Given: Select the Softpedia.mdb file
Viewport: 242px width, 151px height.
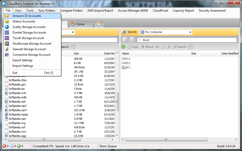Looking at the screenshot, I should point(17,97).
